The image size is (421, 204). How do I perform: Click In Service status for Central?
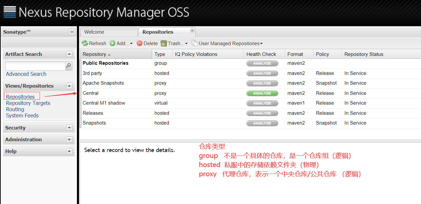click(355, 93)
